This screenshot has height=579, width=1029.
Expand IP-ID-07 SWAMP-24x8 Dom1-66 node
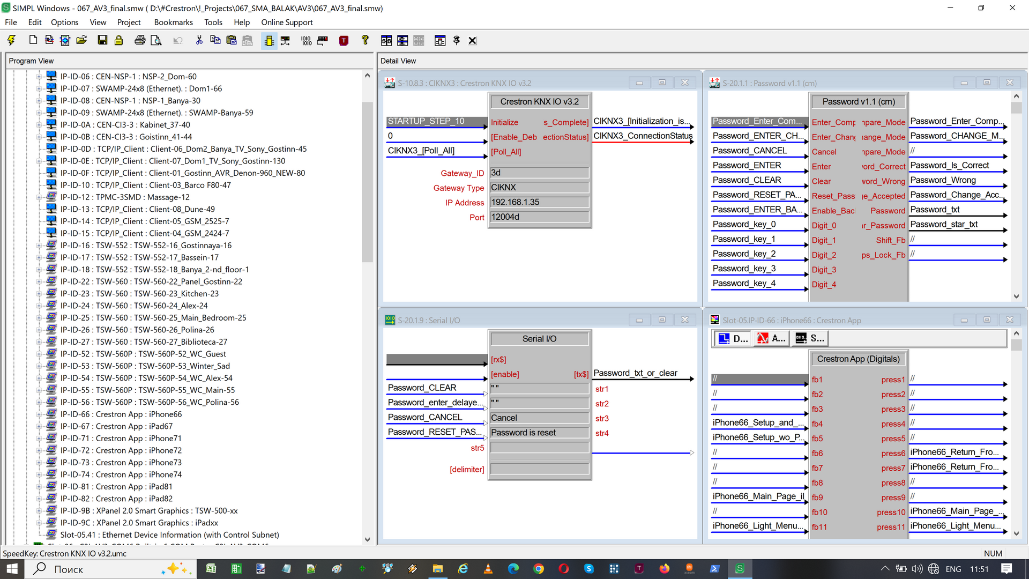(39, 88)
